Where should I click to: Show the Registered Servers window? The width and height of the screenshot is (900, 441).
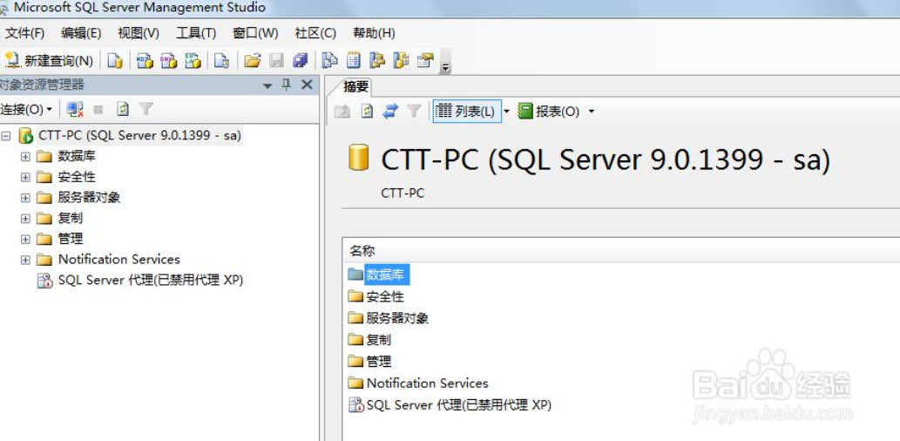tap(329, 61)
